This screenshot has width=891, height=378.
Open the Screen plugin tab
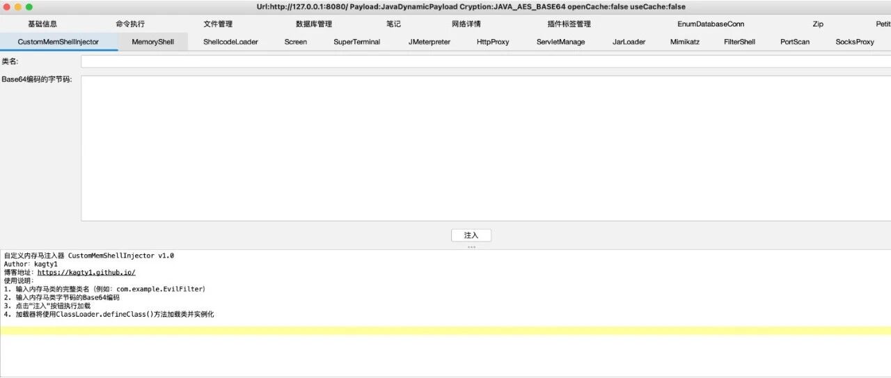tap(295, 42)
